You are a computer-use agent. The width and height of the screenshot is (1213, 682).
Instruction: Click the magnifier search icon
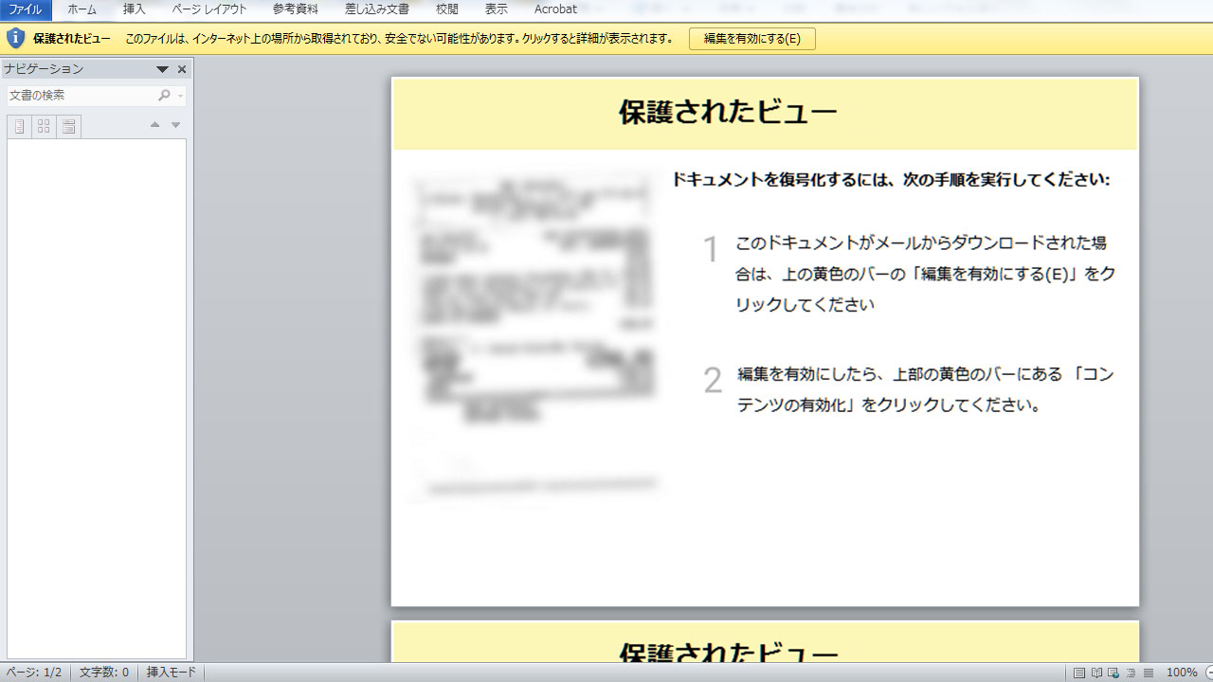click(165, 96)
